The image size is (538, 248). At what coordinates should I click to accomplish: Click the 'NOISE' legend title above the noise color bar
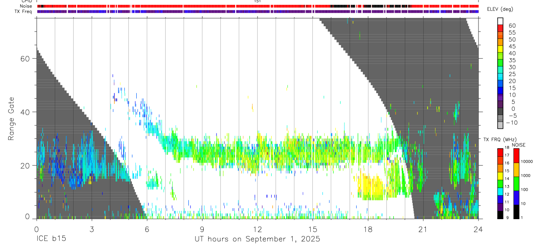pos(519,145)
